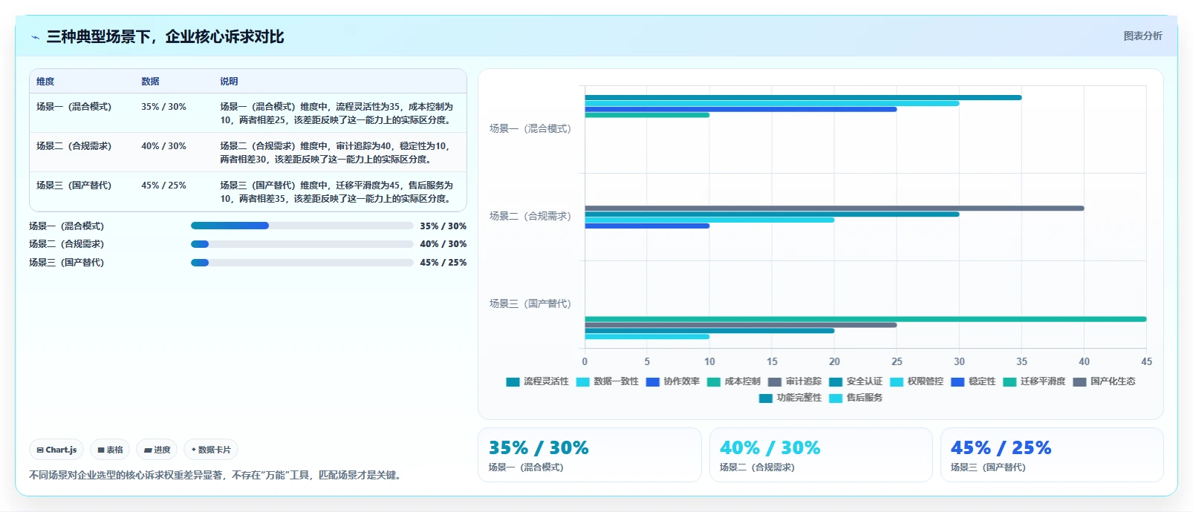Click the 场景一 (混合模式) progress bar

click(302, 226)
